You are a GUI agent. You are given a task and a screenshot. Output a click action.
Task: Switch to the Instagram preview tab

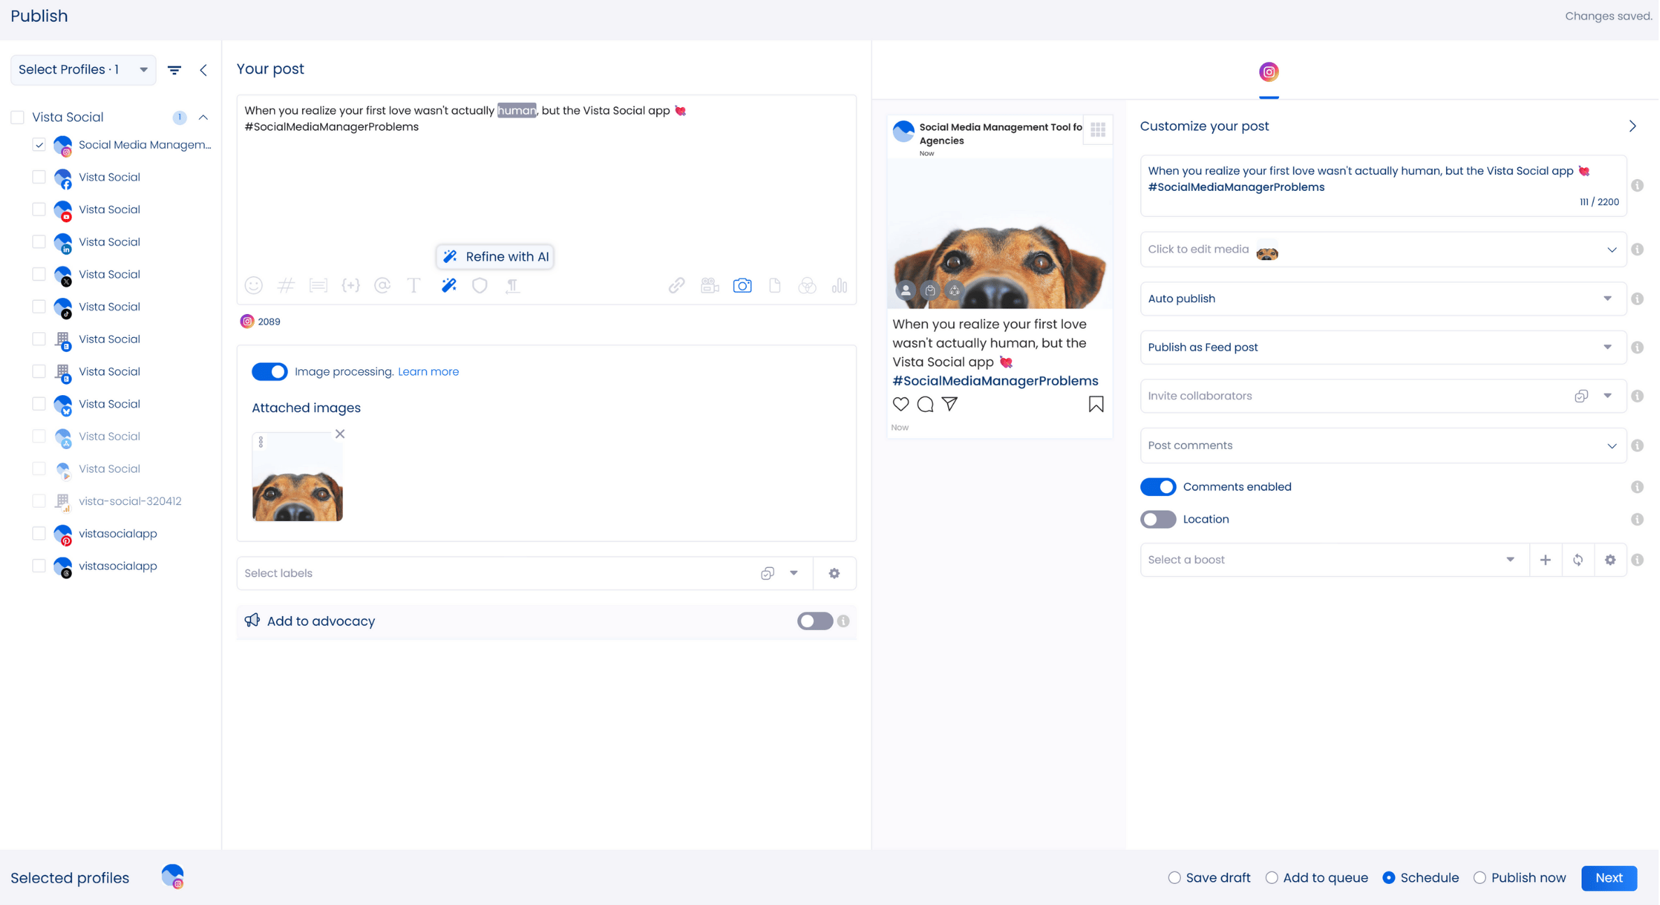1268,72
